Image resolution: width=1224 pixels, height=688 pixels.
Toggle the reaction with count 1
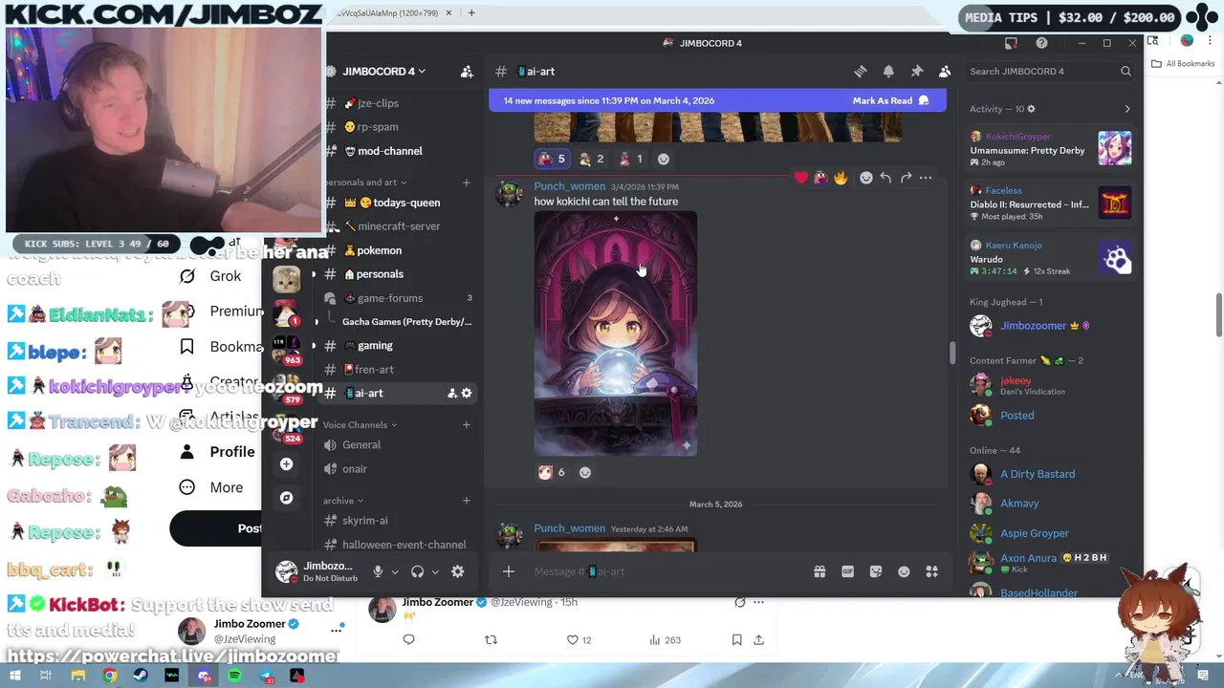click(630, 159)
